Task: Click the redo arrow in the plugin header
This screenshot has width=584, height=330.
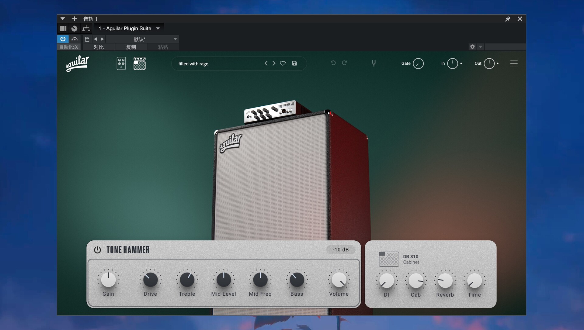Action: click(345, 63)
